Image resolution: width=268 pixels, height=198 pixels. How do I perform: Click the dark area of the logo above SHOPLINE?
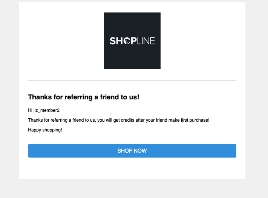[132, 24]
